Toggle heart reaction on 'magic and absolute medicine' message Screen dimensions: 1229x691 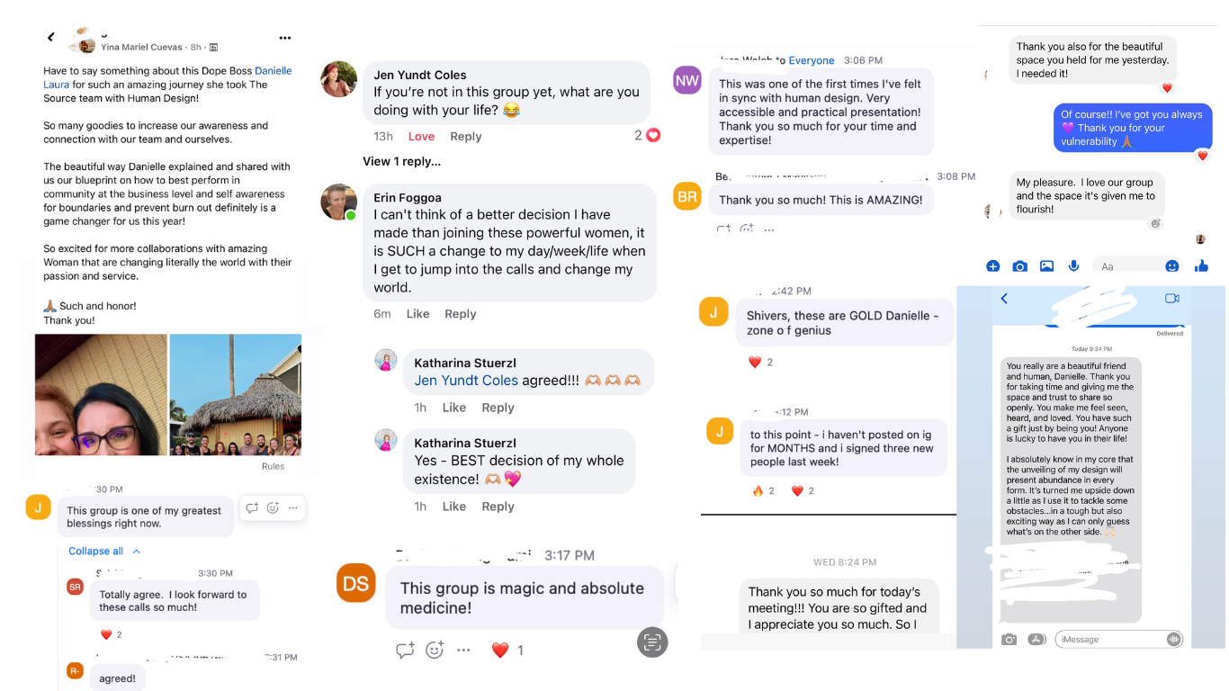coord(500,650)
